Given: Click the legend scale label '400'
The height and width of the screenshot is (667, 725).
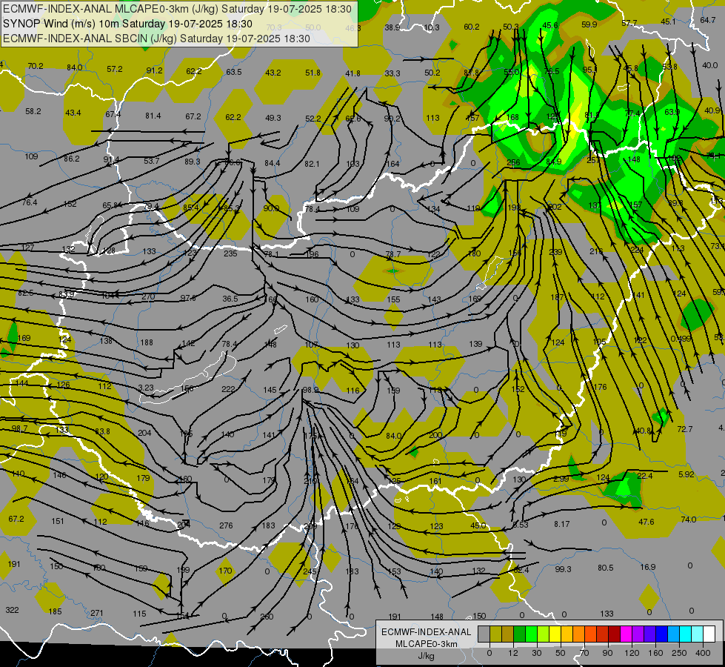Looking at the screenshot, I should (x=703, y=653).
